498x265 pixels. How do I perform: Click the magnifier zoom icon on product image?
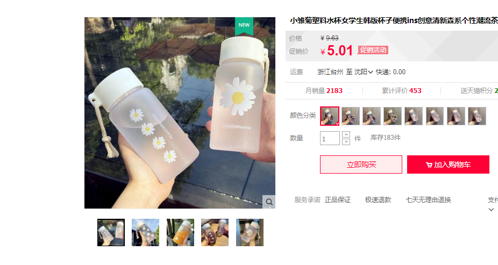pyautogui.click(x=269, y=202)
